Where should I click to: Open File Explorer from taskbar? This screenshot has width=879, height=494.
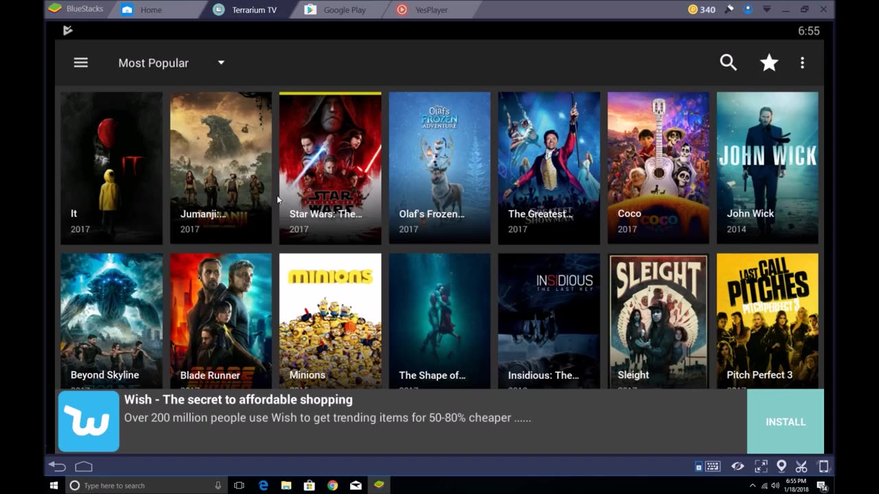tap(286, 485)
